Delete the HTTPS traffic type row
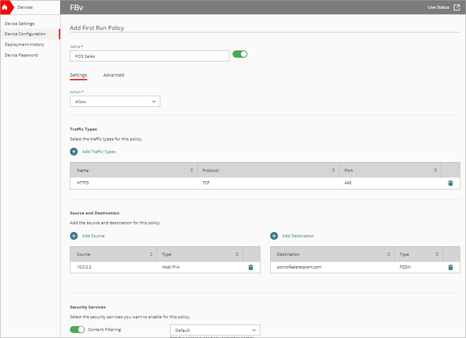Screen dimensions: 466x338 pyautogui.click(x=450, y=183)
